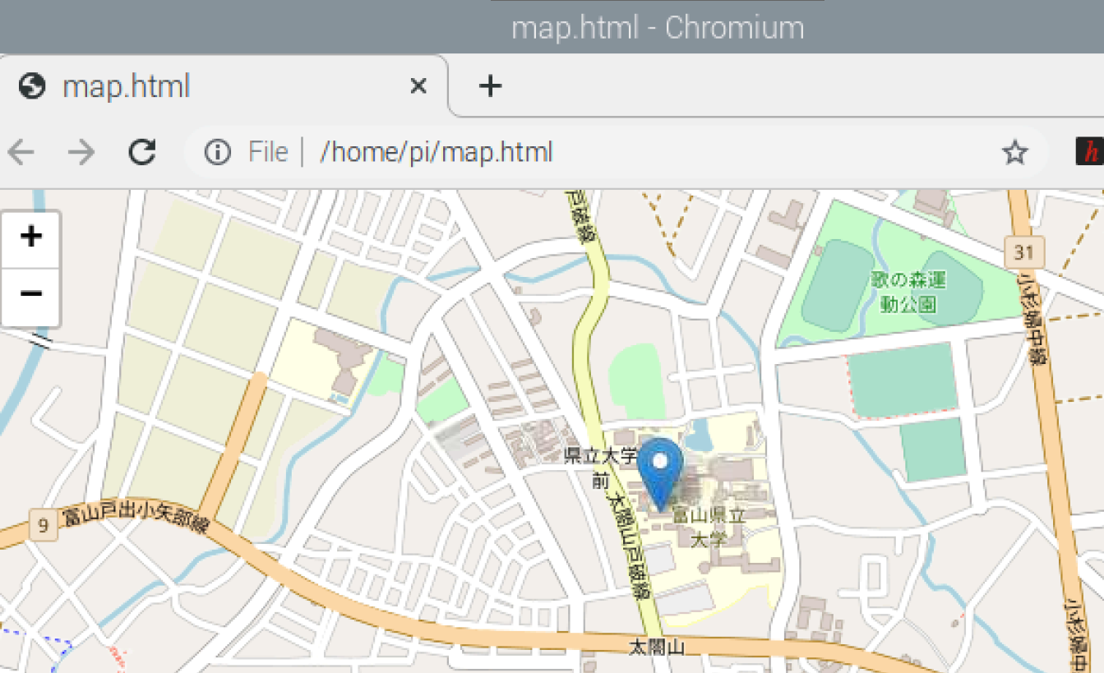Click the map zoom in plus button
The image size is (1104, 673).
click(x=31, y=237)
